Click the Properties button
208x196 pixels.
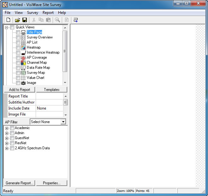[52, 183]
